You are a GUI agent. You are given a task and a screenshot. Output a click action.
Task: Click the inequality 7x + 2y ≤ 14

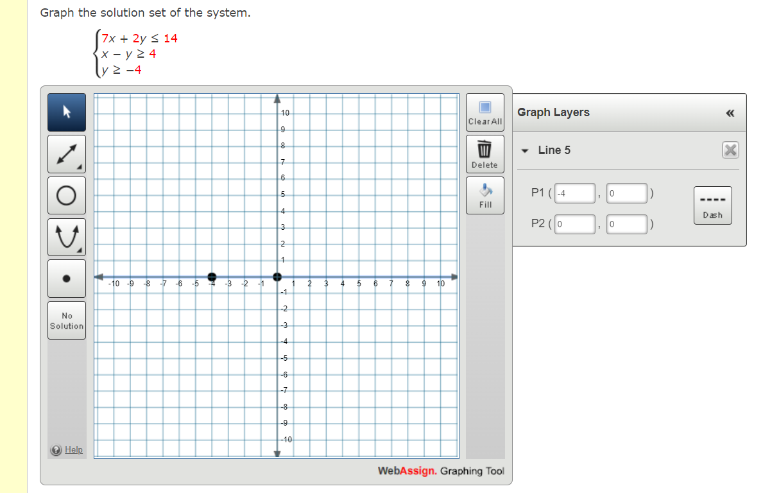point(140,39)
